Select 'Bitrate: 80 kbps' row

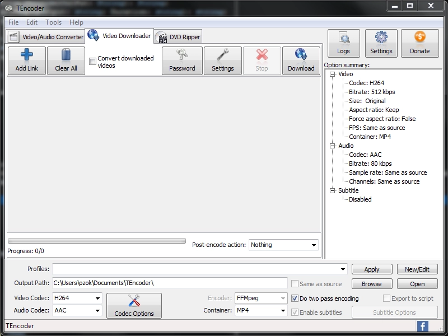(370, 164)
